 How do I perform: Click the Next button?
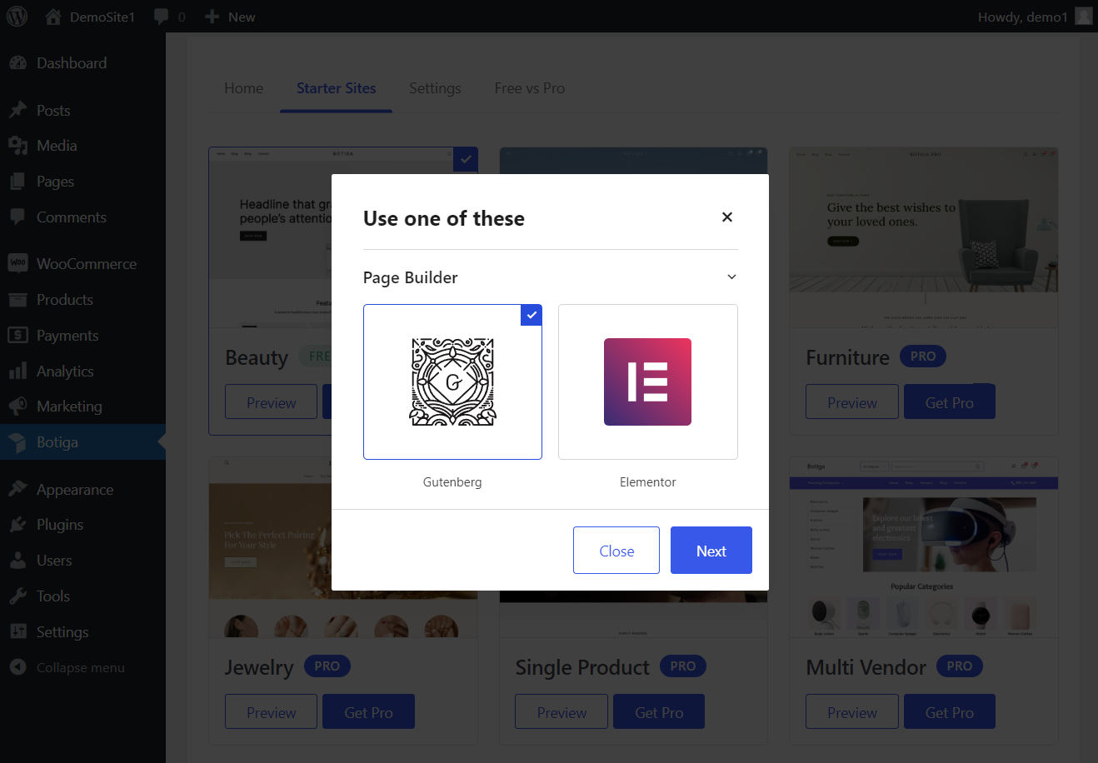tap(711, 551)
